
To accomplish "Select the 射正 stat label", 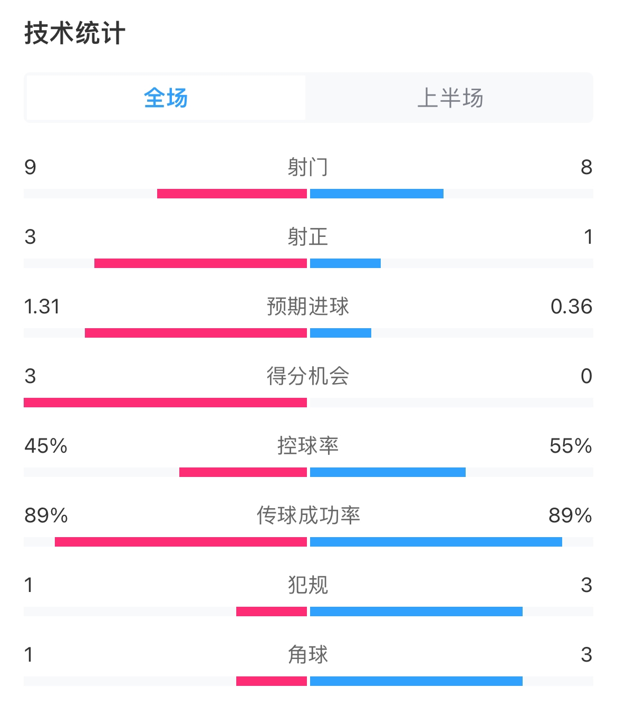I will [x=308, y=237].
